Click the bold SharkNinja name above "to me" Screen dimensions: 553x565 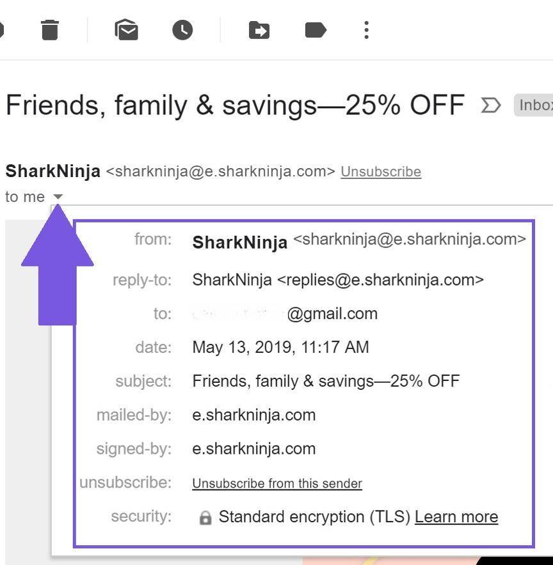(x=52, y=171)
